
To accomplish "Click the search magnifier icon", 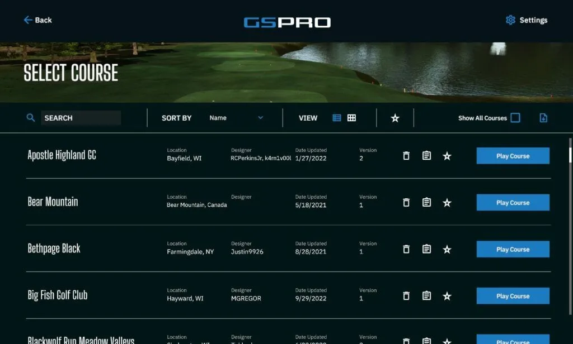I will pos(31,118).
